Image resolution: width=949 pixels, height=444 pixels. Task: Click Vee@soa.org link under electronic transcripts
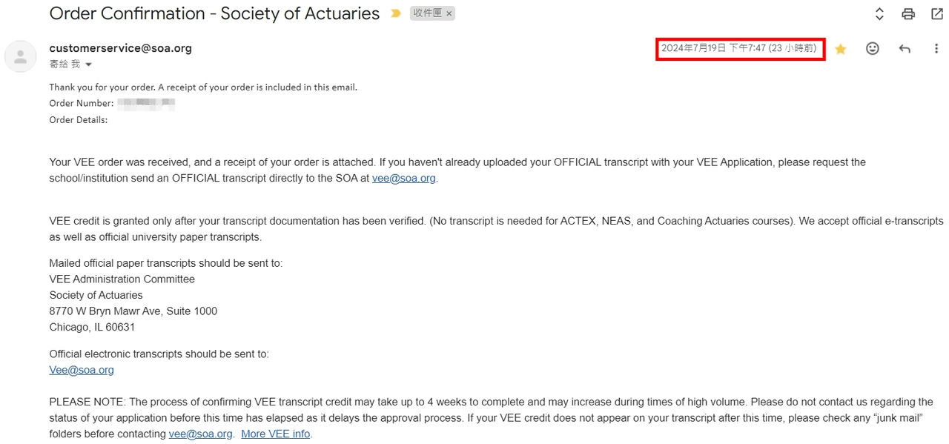tap(82, 370)
